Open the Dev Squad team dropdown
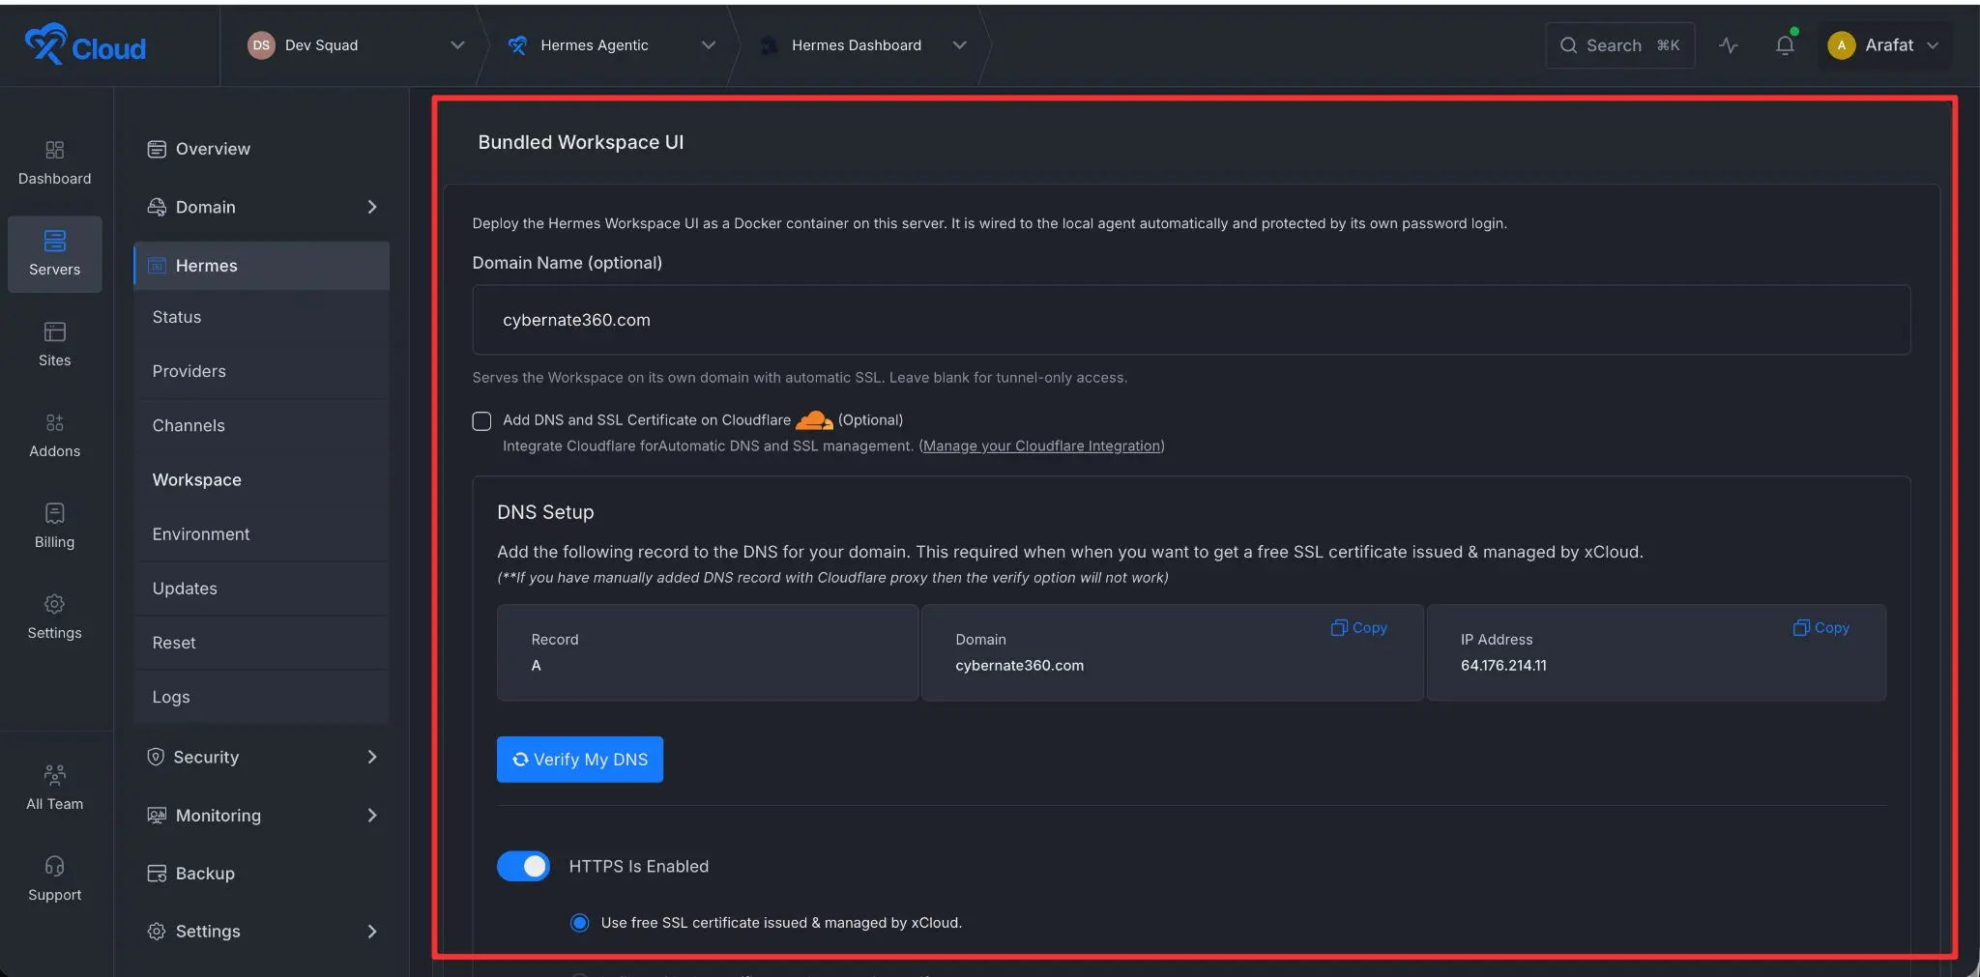The height and width of the screenshot is (977, 1980). tap(457, 45)
